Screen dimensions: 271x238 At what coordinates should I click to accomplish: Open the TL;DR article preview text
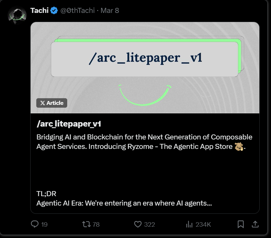124,199
